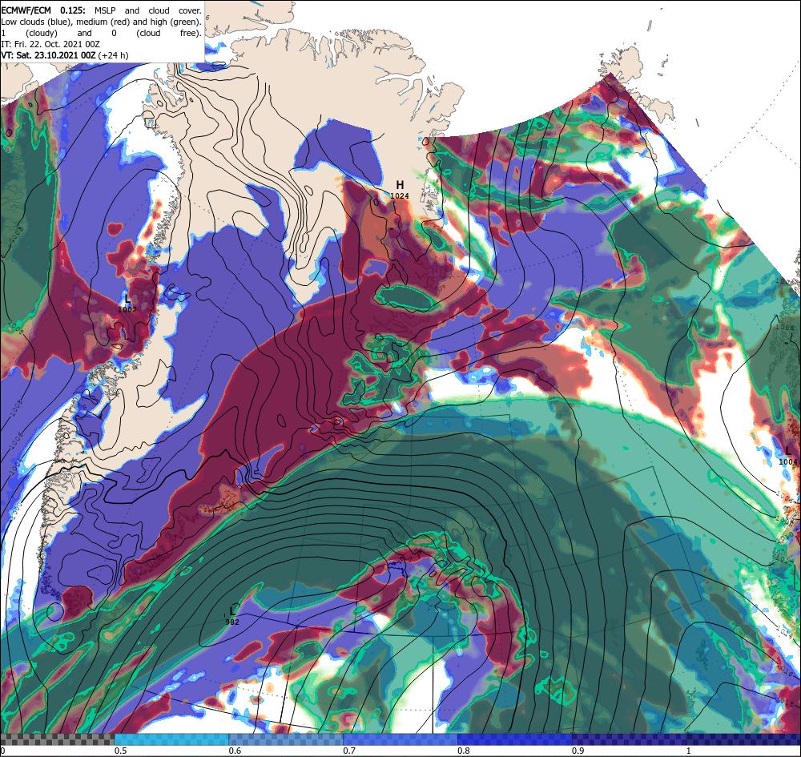Click the 0.7–0.8 legend color segment
This screenshot has height=757, width=801.
(400, 739)
